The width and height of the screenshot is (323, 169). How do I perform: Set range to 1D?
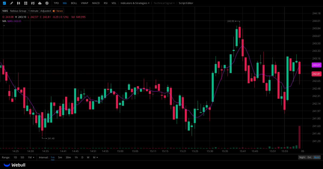click(15, 157)
